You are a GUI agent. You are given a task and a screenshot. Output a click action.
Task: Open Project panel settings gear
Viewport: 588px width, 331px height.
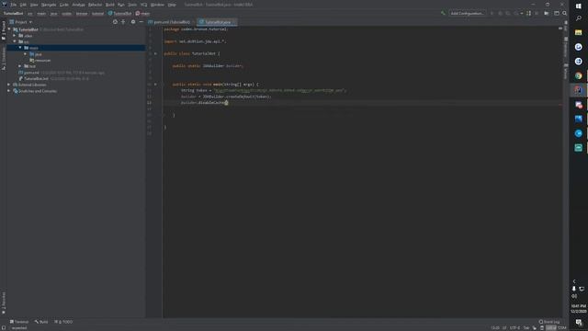[x=133, y=22]
